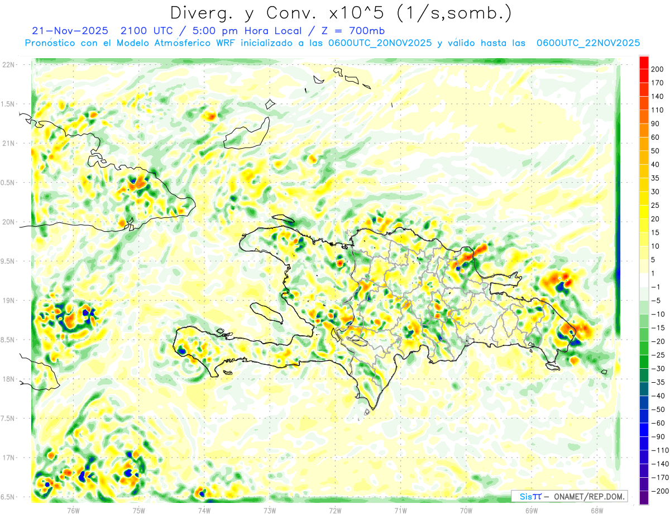Click the red colorbar segment above 200
This screenshot has width=670, height=518.
click(x=644, y=62)
